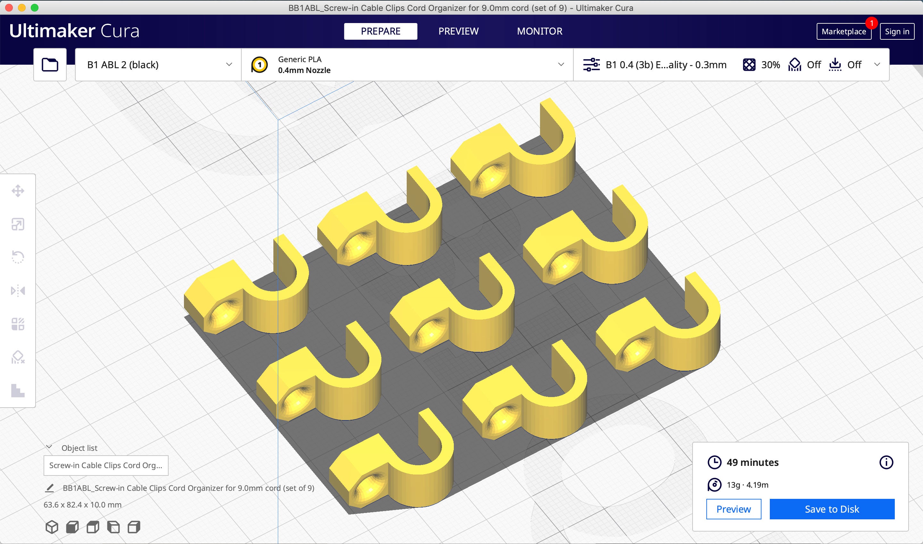Viewport: 923px width, 544px height.
Task: Click the Sign in button
Action: click(897, 31)
